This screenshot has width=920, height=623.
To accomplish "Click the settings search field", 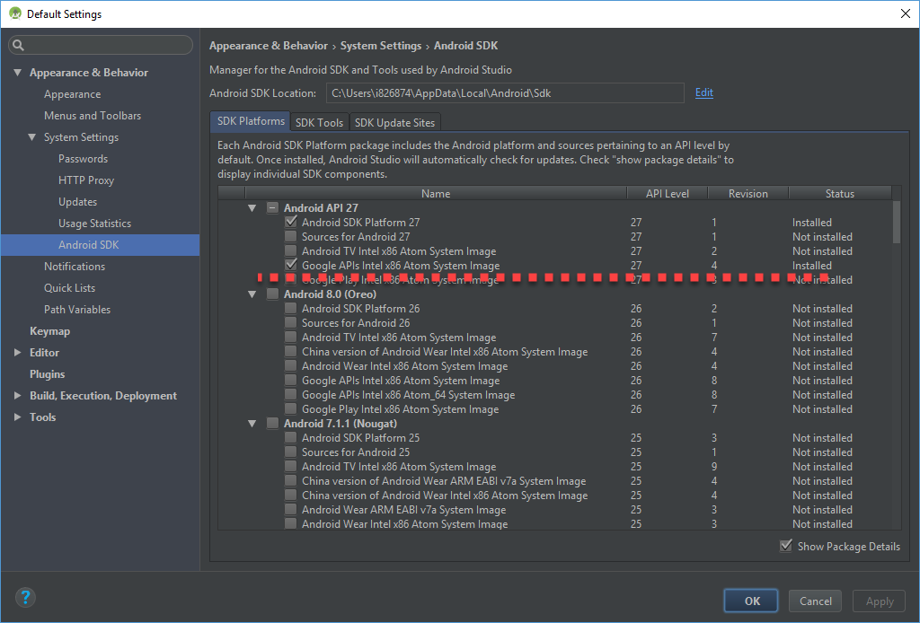I will click(101, 45).
